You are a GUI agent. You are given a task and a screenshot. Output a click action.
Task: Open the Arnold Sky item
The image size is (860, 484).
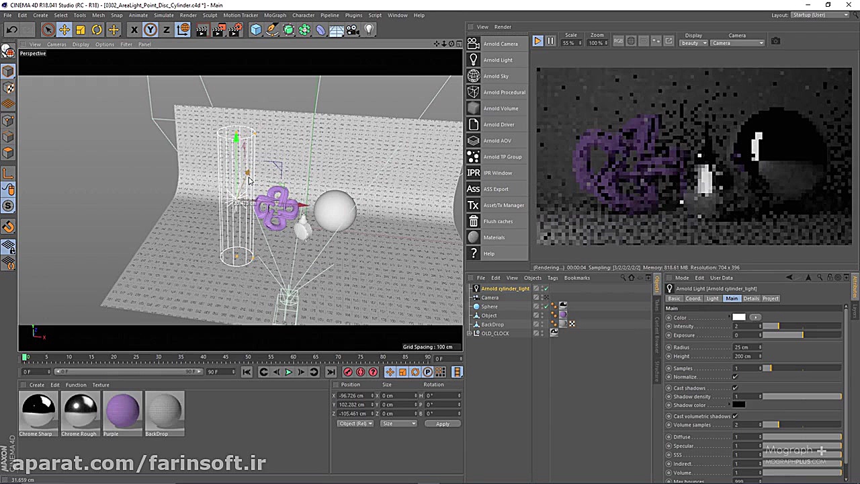496,76
